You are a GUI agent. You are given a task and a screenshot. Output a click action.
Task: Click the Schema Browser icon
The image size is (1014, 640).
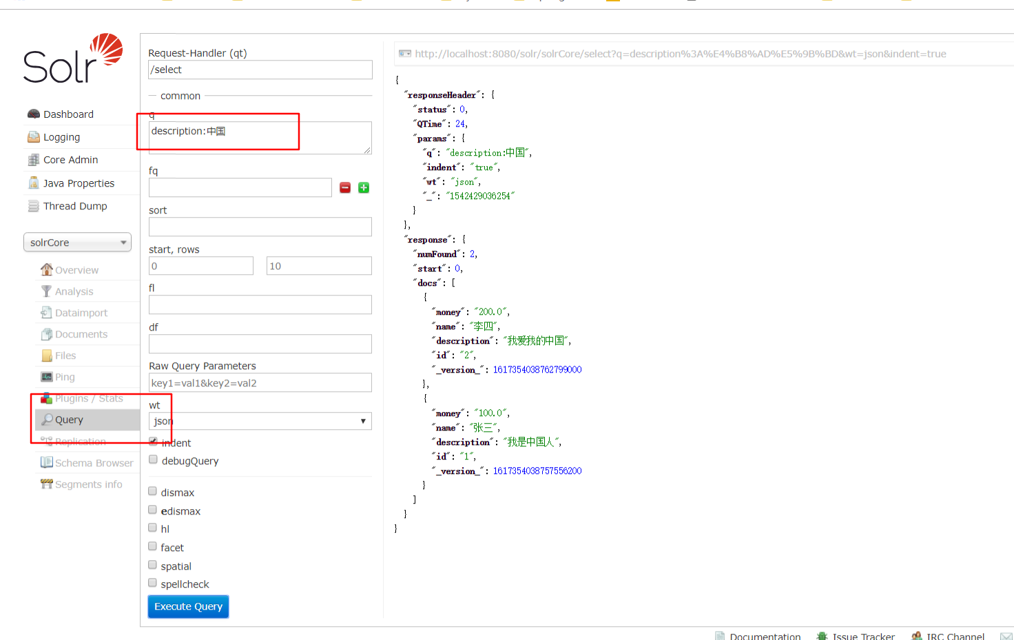click(46, 462)
